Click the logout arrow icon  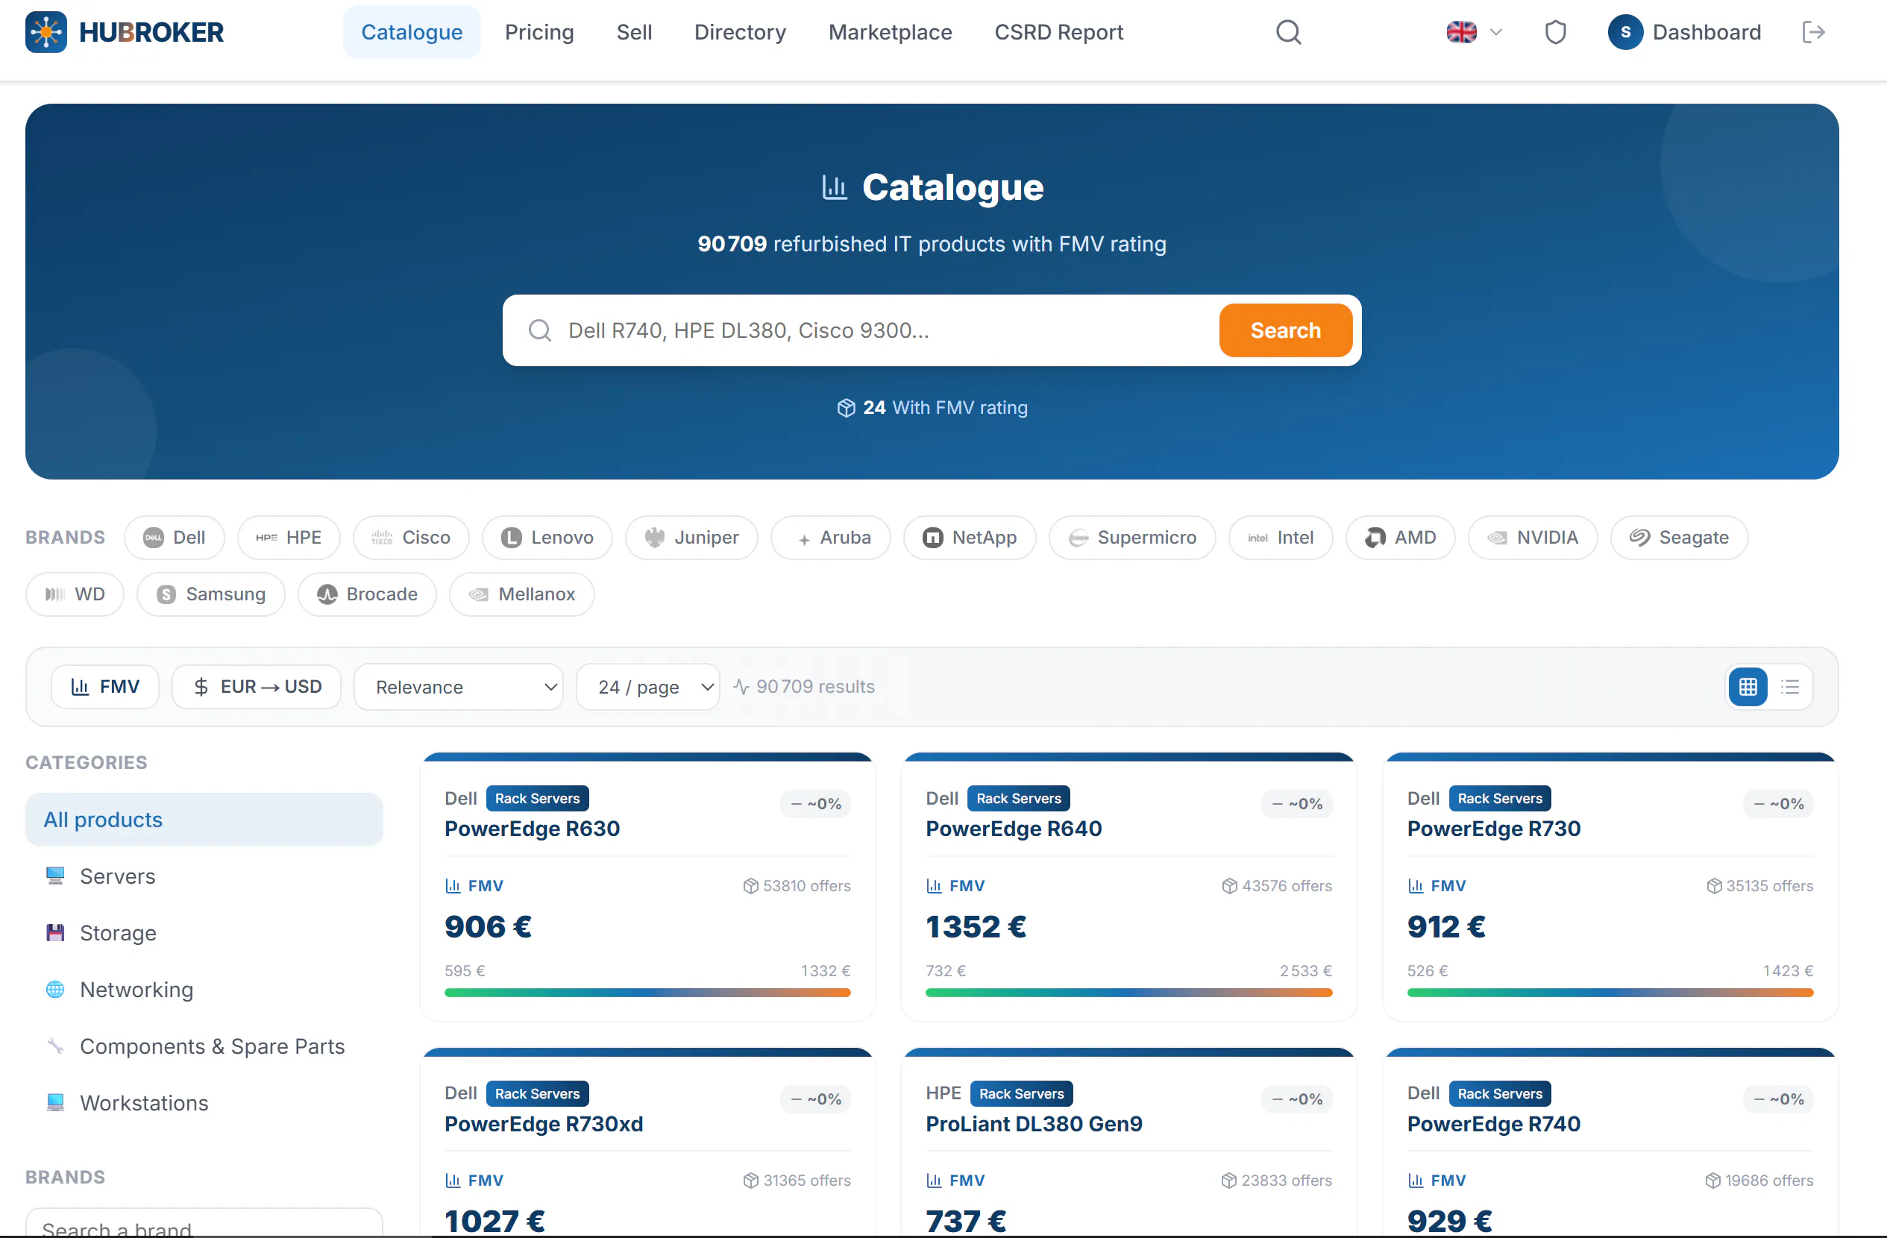1813,33
